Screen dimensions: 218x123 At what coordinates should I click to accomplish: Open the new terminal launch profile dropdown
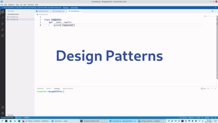(x=210, y=88)
